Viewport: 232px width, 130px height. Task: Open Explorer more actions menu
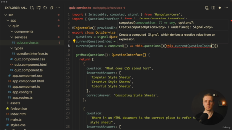click(58, 8)
